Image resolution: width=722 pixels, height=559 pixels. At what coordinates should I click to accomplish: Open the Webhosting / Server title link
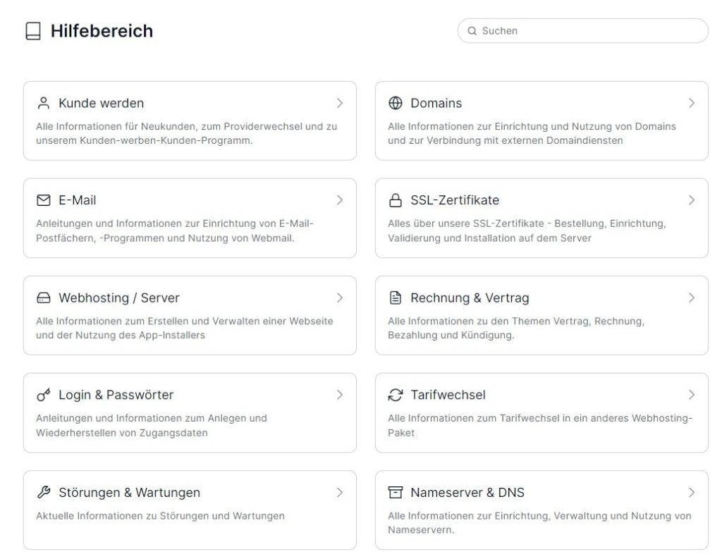(118, 298)
